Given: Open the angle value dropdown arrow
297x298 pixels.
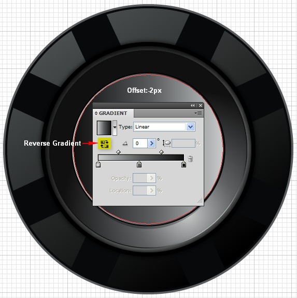Looking at the screenshot, I should 152,143.
